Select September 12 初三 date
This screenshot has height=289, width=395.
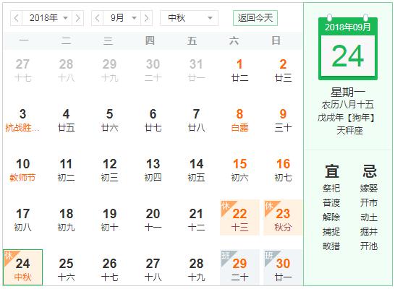click(x=109, y=171)
